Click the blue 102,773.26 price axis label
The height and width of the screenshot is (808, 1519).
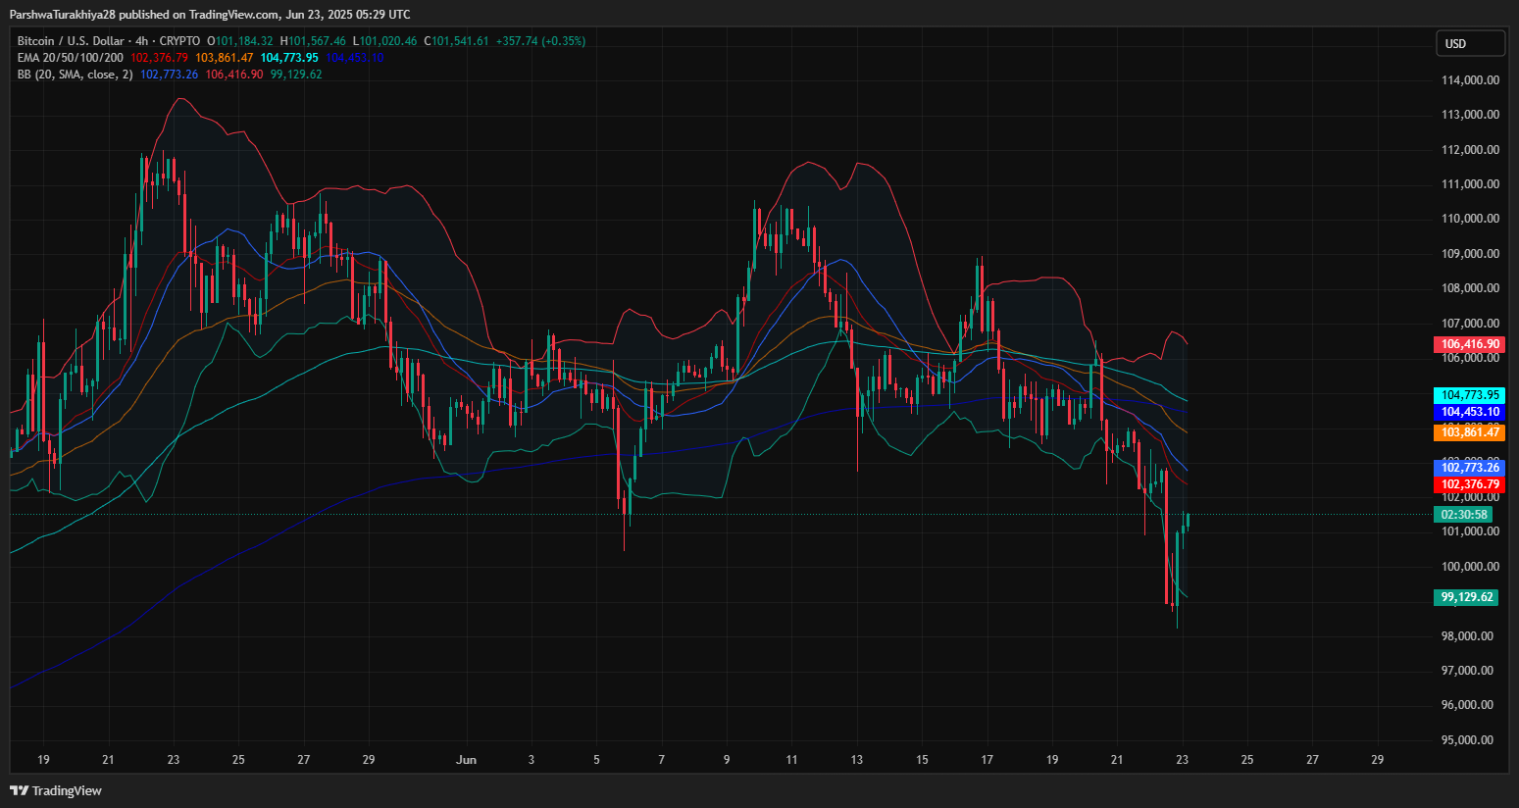tap(1469, 468)
